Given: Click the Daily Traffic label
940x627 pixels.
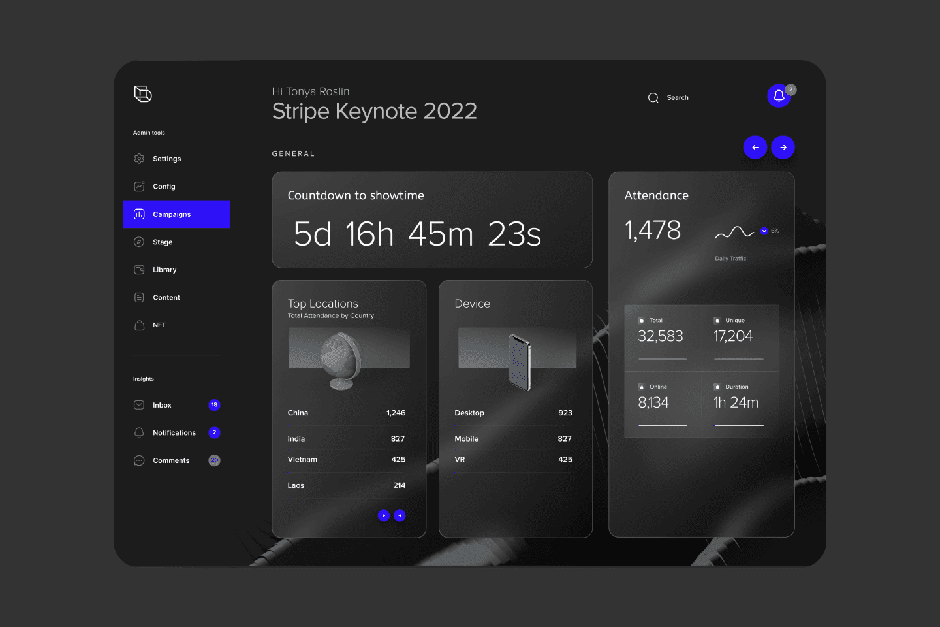Looking at the screenshot, I should (730, 259).
